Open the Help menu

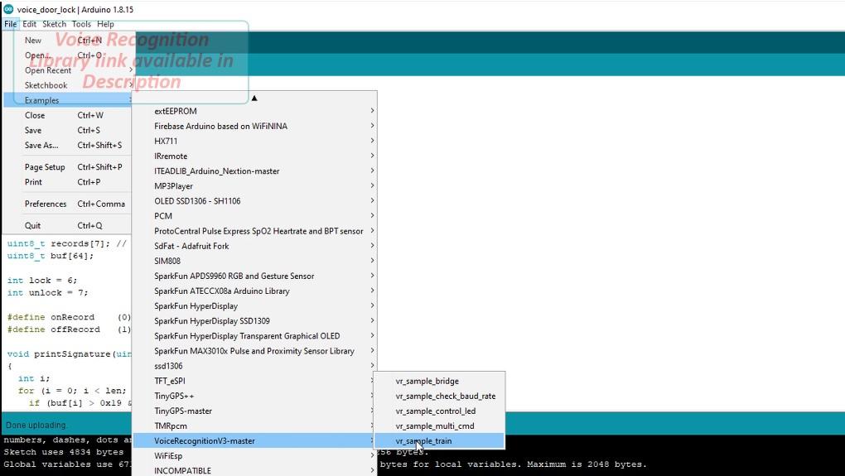coord(105,24)
